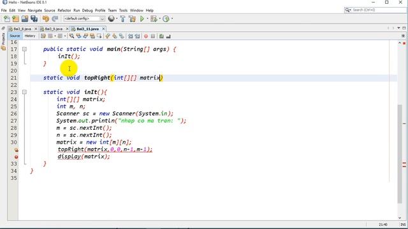
Task: Click the Build Project hammer icon
Action: click(x=123, y=18)
